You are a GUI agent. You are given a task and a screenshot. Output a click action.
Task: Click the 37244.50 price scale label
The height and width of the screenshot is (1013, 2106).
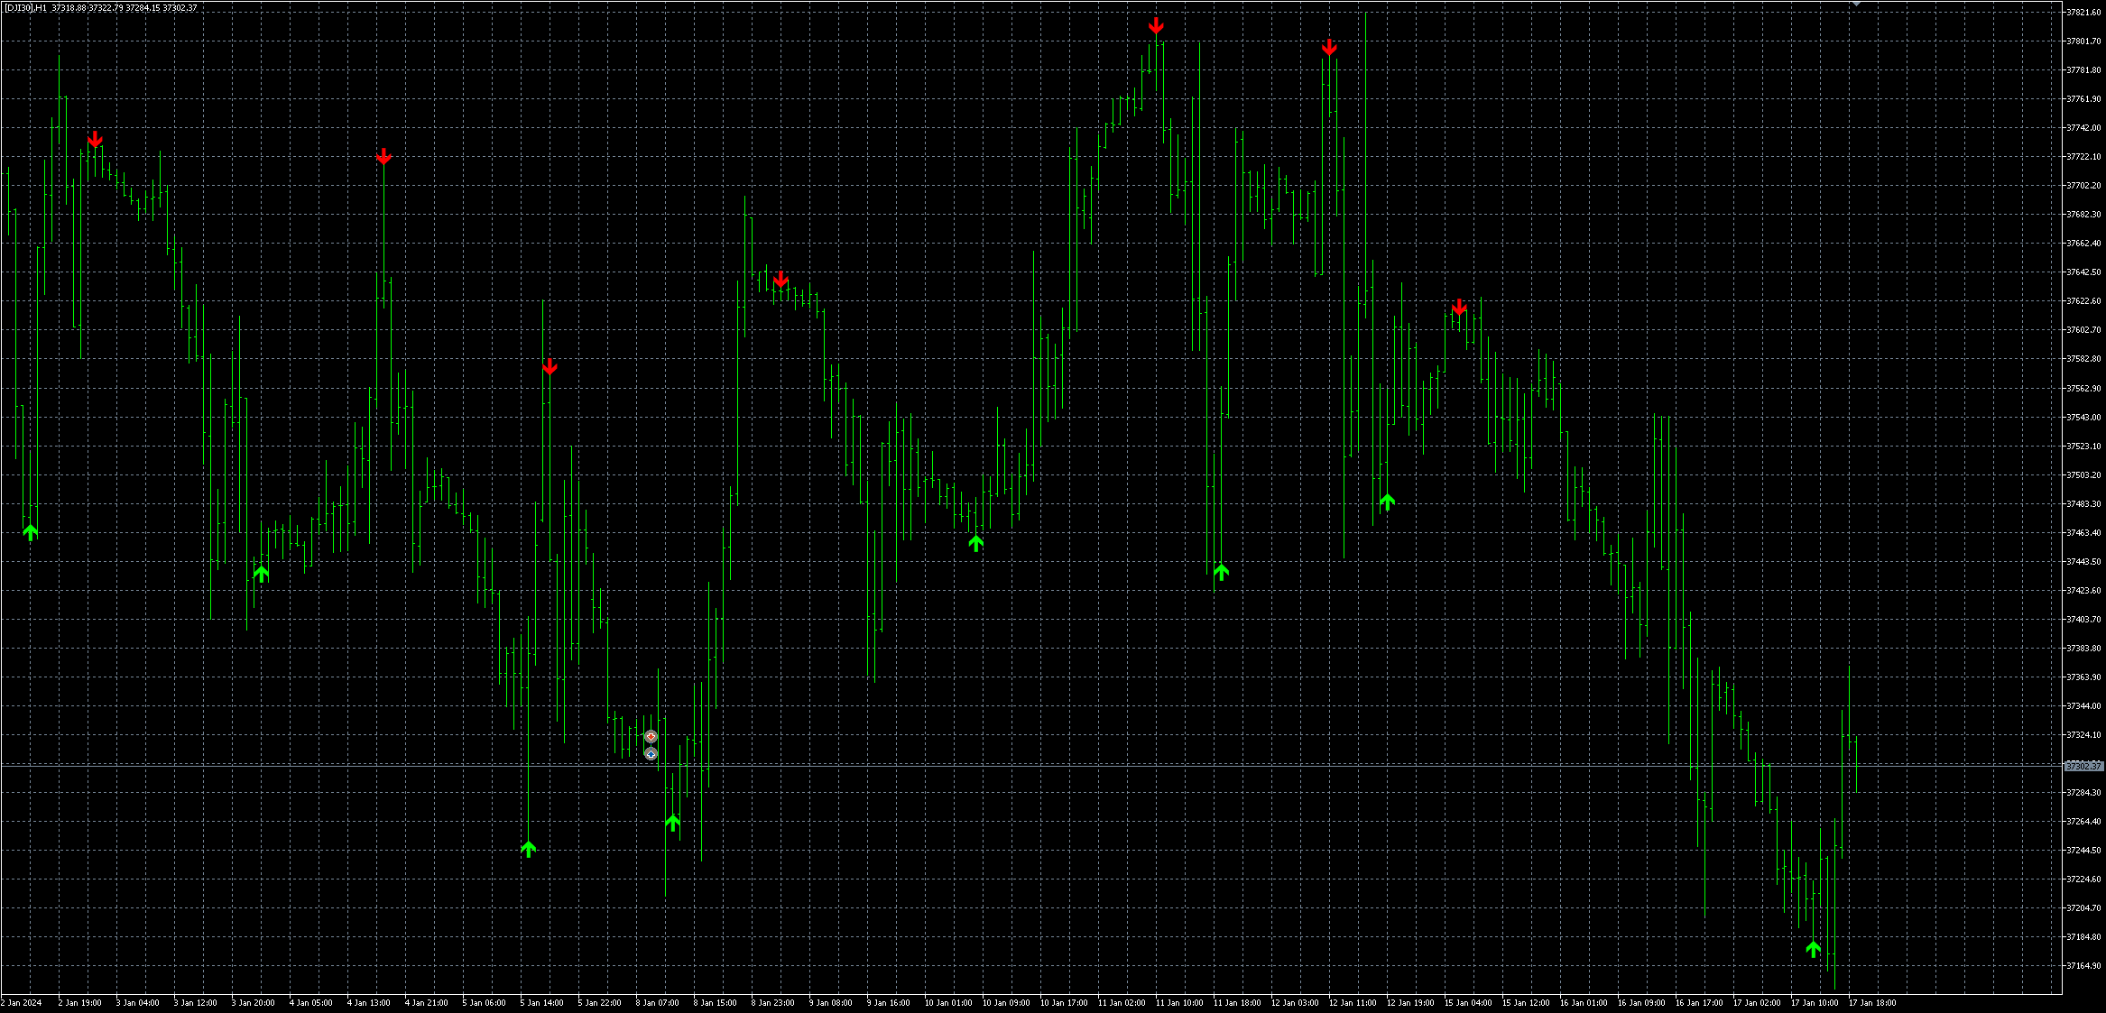[2083, 851]
